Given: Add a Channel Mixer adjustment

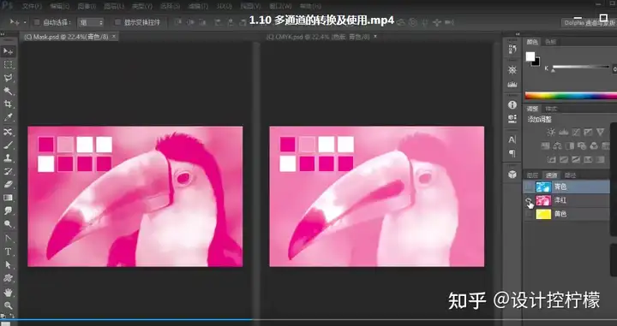Looking at the screenshot, I should 594,146.
